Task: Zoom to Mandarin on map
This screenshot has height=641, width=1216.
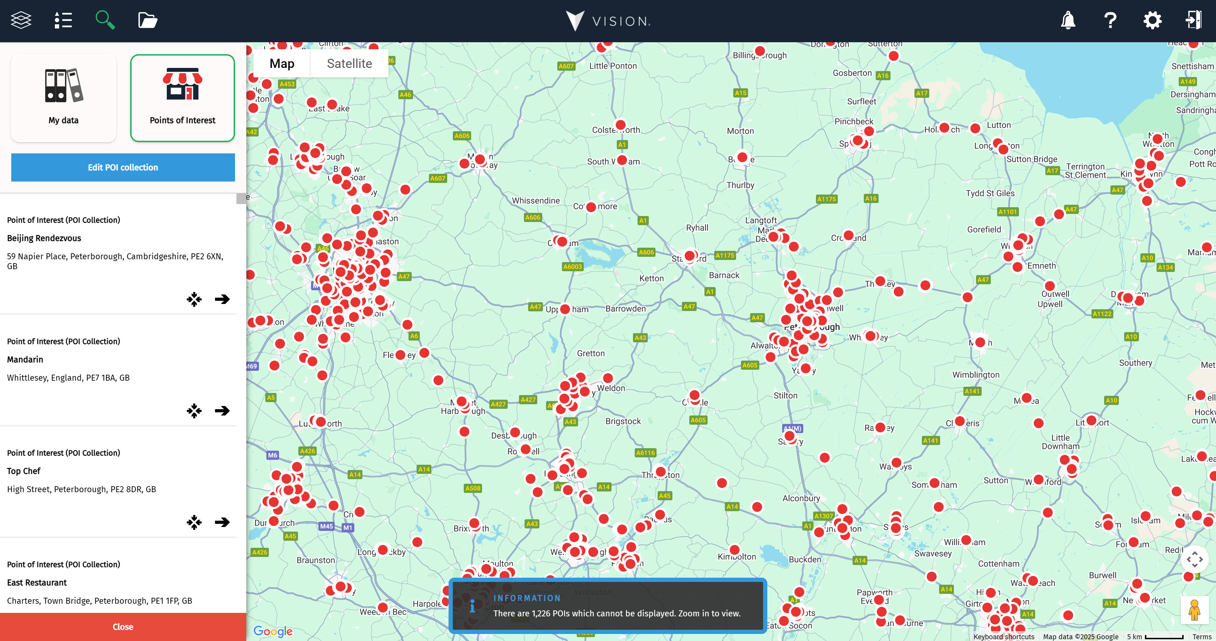Action: pyautogui.click(x=194, y=411)
